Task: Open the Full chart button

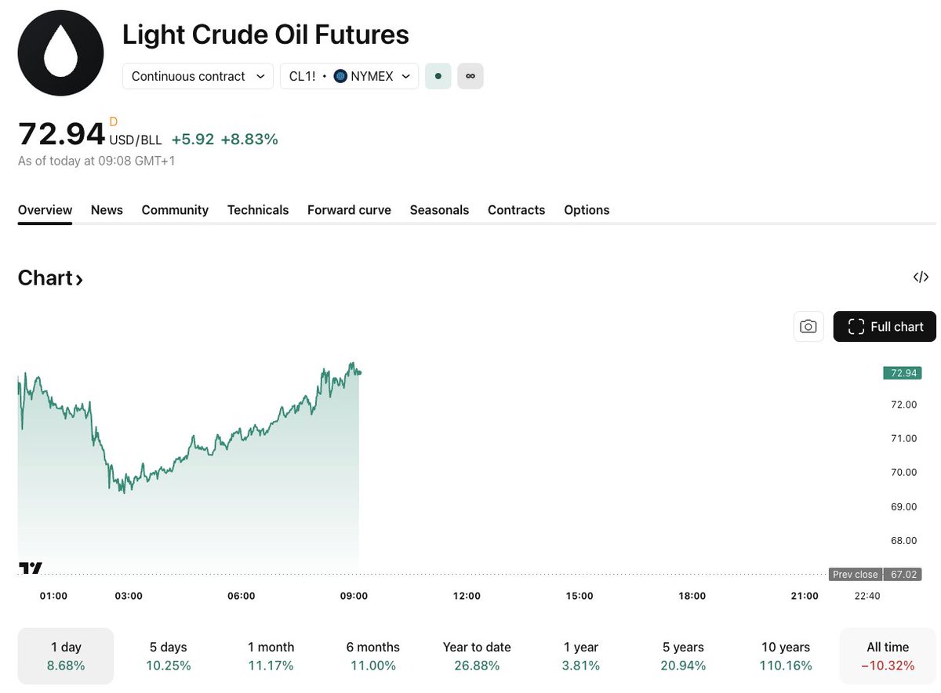Action: point(885,327)
